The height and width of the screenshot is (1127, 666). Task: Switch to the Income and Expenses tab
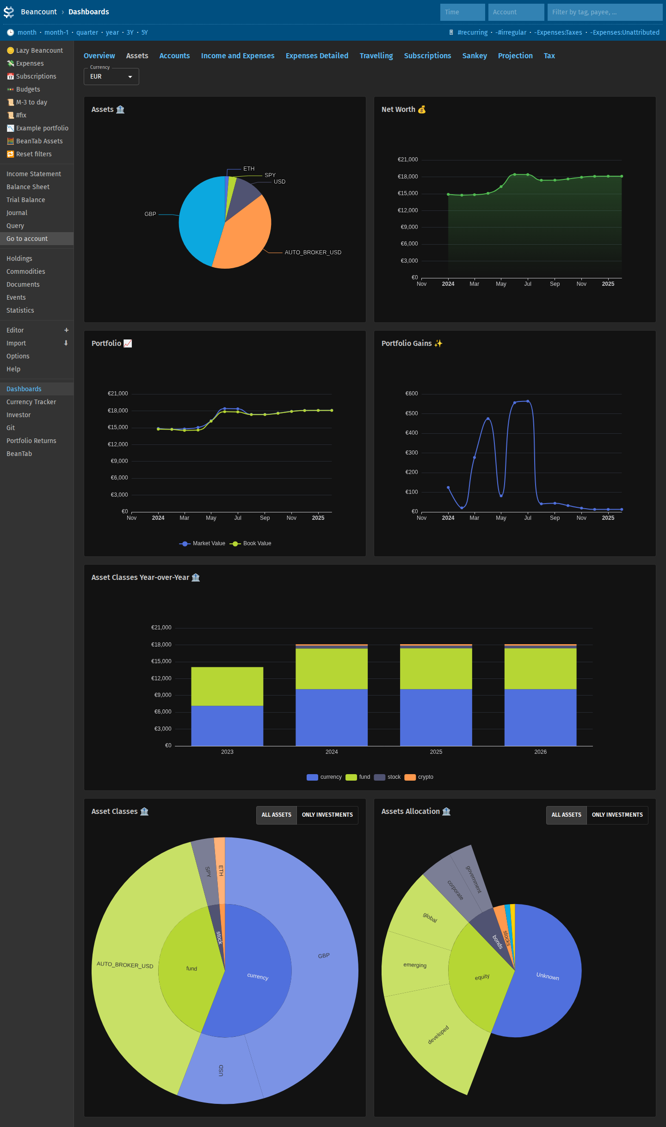[238, 55]
